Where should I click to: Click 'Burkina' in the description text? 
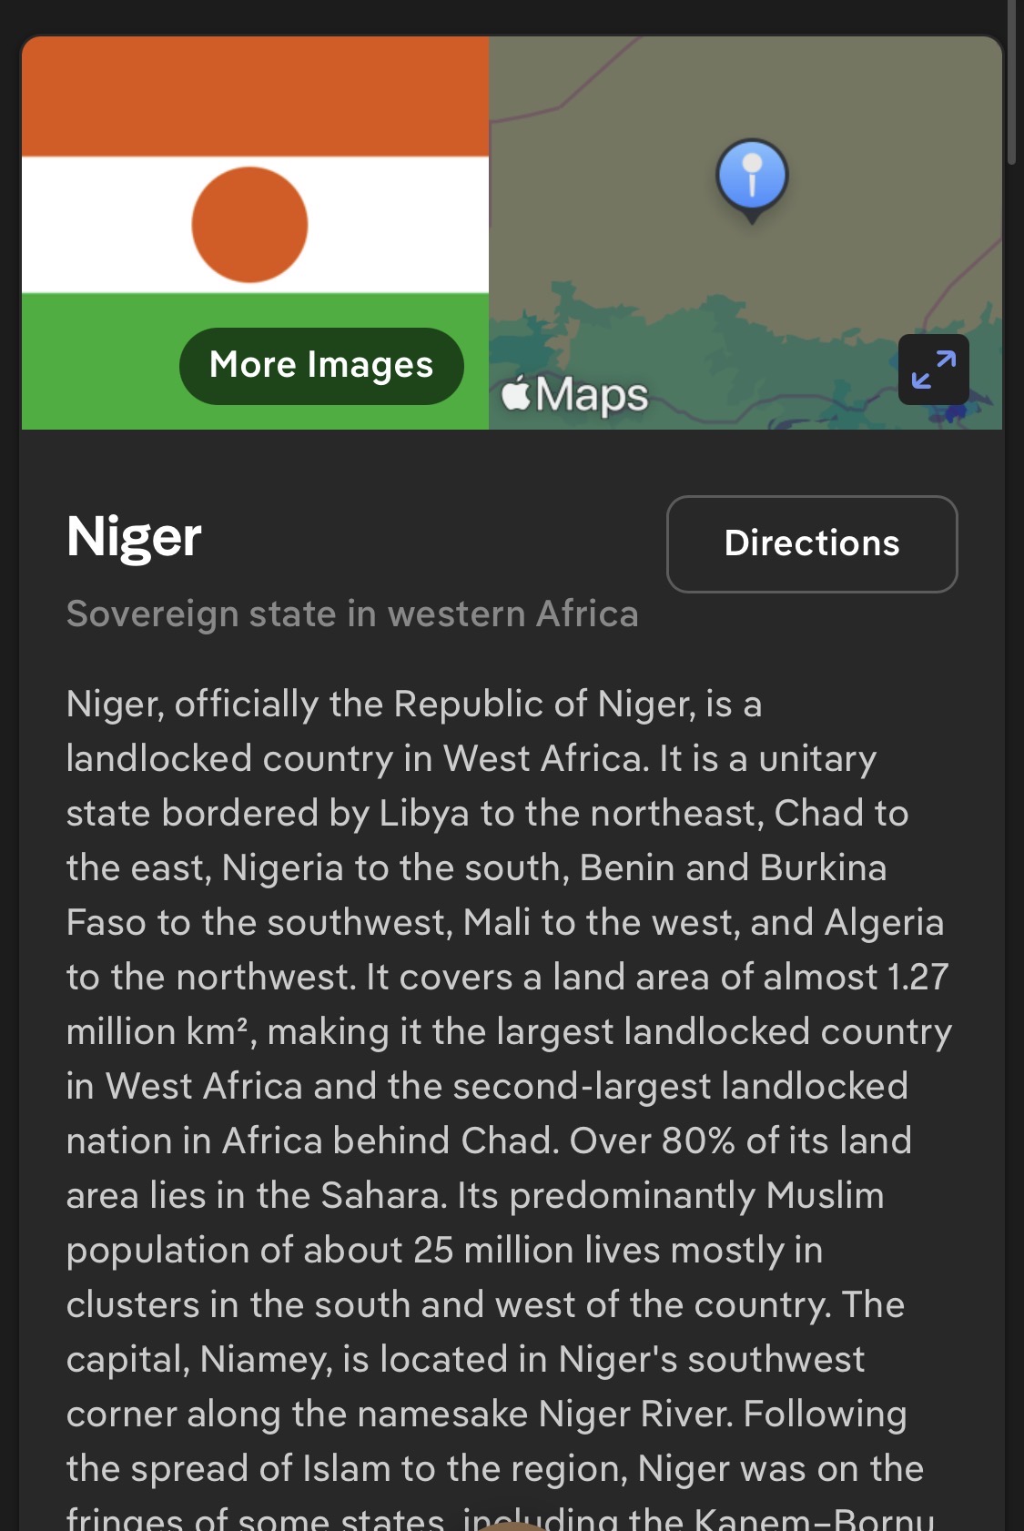823,867
